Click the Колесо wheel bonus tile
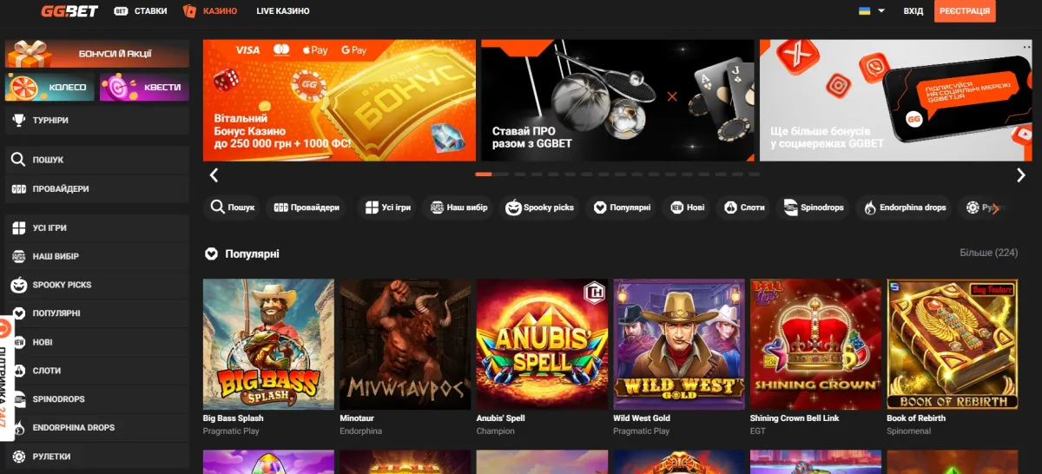 click(x=49, y=87)
